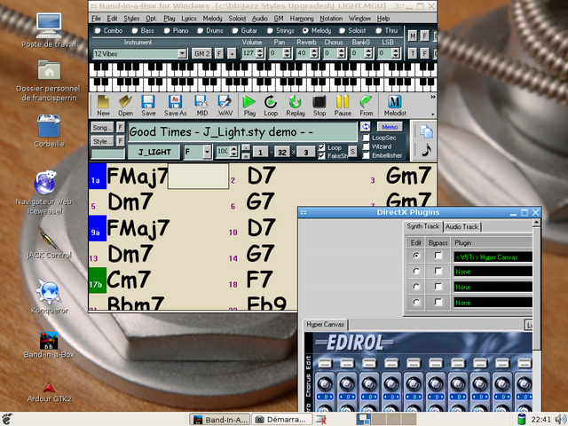The height and width of the screenshot is (426, 568).
Task: Open the F key signature dropdown
Action: (x=207, y=152)
